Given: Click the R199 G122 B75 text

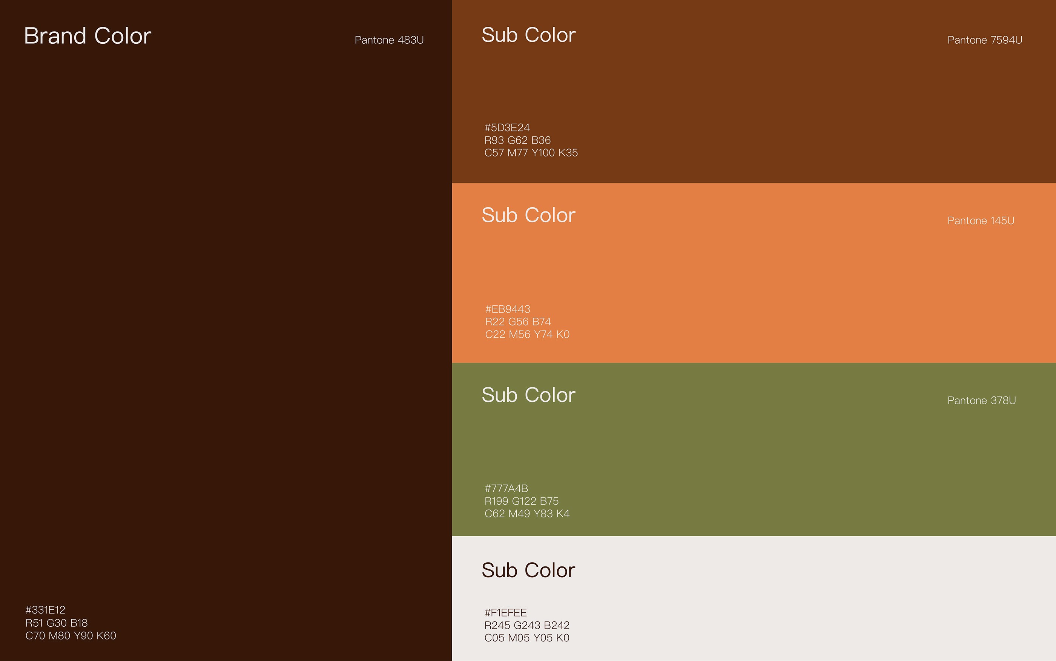Looking at the screenshot, I should (x=522, y=501).
